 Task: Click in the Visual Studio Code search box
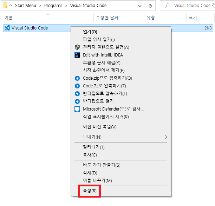tap(188, 6)
